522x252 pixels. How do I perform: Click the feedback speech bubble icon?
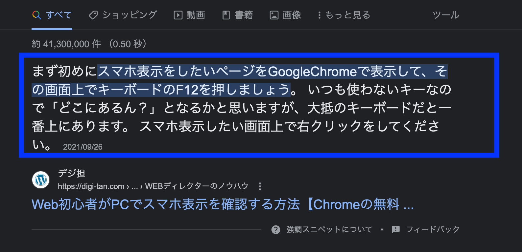(x=396, y=229)
